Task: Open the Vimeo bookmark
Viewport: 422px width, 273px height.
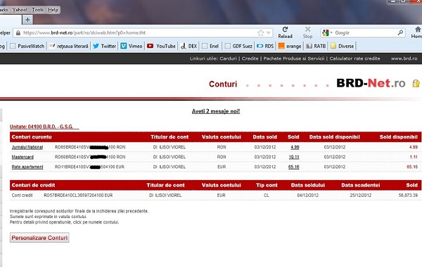Action: click(132, 46)
